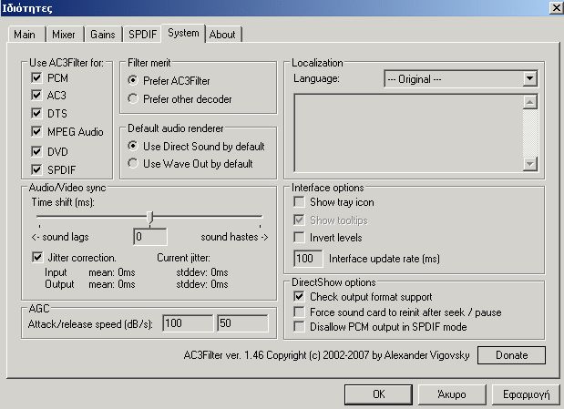Select the Gains tab
The image size is (564, 409).
click(x=101, y=35)
